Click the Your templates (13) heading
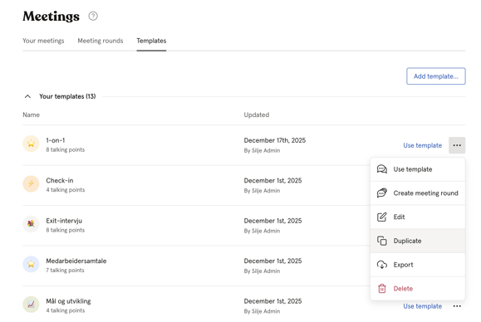481x322 pixels. click(x=67, y=96)
